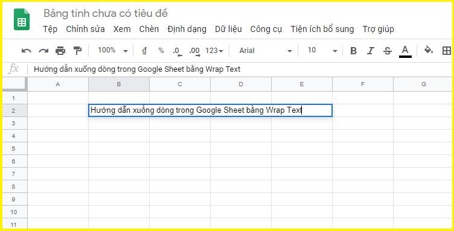Open the Dữ liệu menu

coord(228,29)
